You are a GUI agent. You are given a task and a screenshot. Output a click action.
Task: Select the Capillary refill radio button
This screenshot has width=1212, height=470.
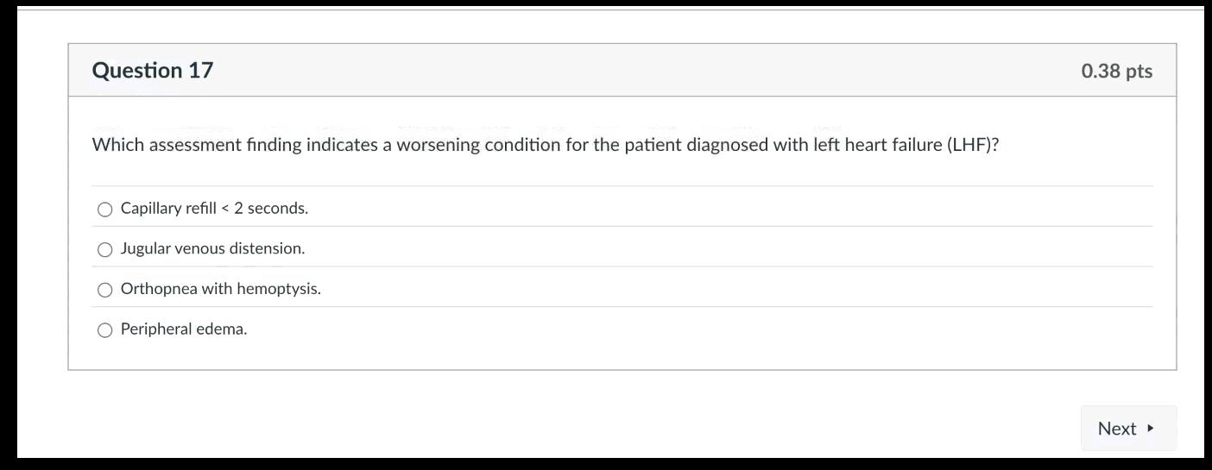click(105, 209)
